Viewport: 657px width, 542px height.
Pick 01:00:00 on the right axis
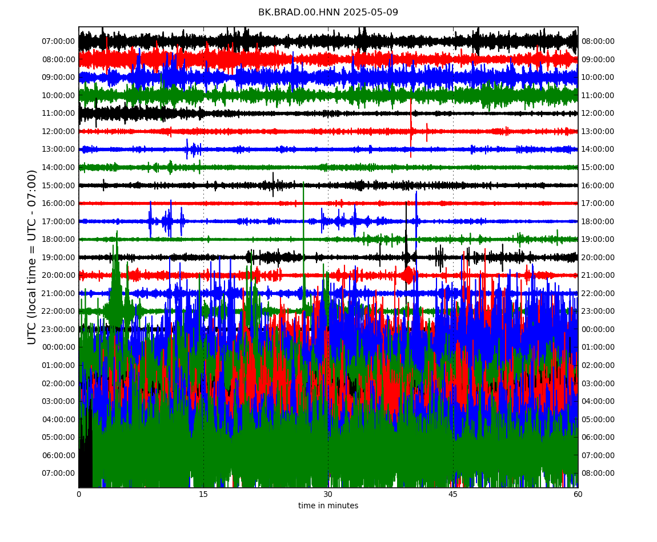598,347
